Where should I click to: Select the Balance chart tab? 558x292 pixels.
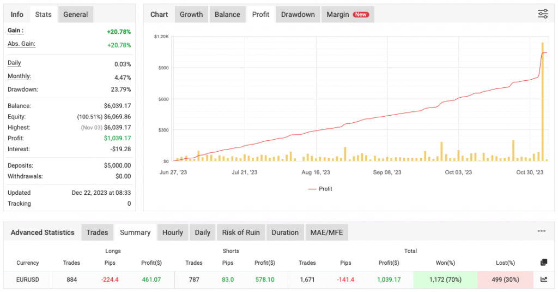click(x=227, y=15)
